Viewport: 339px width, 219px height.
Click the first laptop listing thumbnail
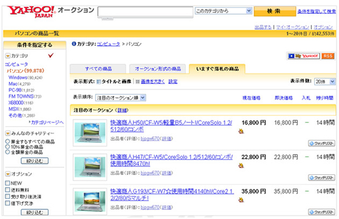point(90,133)
